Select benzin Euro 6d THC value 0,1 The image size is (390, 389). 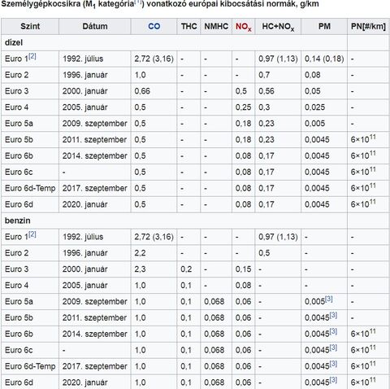[x=186, y=382]
